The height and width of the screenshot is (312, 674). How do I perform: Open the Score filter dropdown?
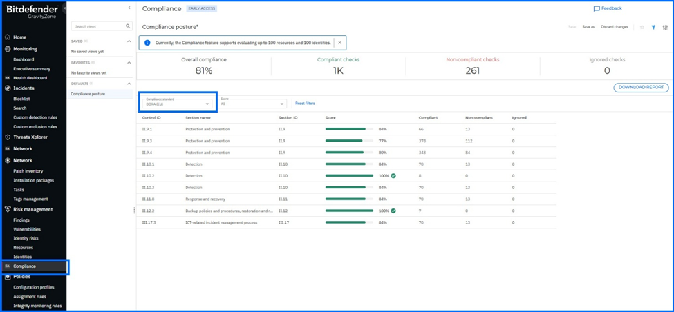click(253, 104)
